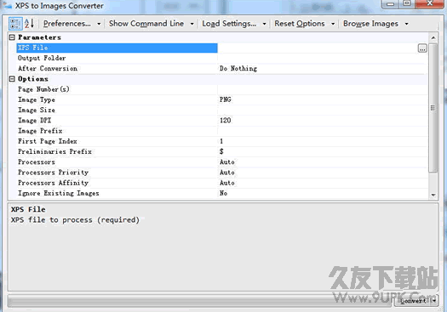Click the PNG image type value
Image resolution: width=447 pixels, height=312 pixels.
tap(226, 99)
